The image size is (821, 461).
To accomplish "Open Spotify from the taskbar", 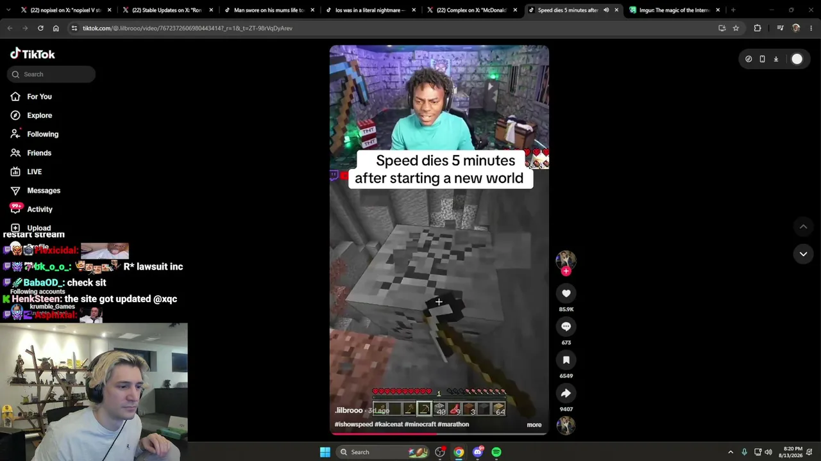I will click(x=496, y=452).
